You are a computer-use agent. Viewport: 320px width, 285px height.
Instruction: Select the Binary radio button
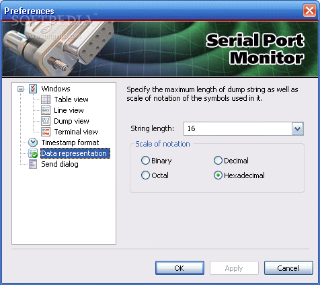click(x=145, y=161)
